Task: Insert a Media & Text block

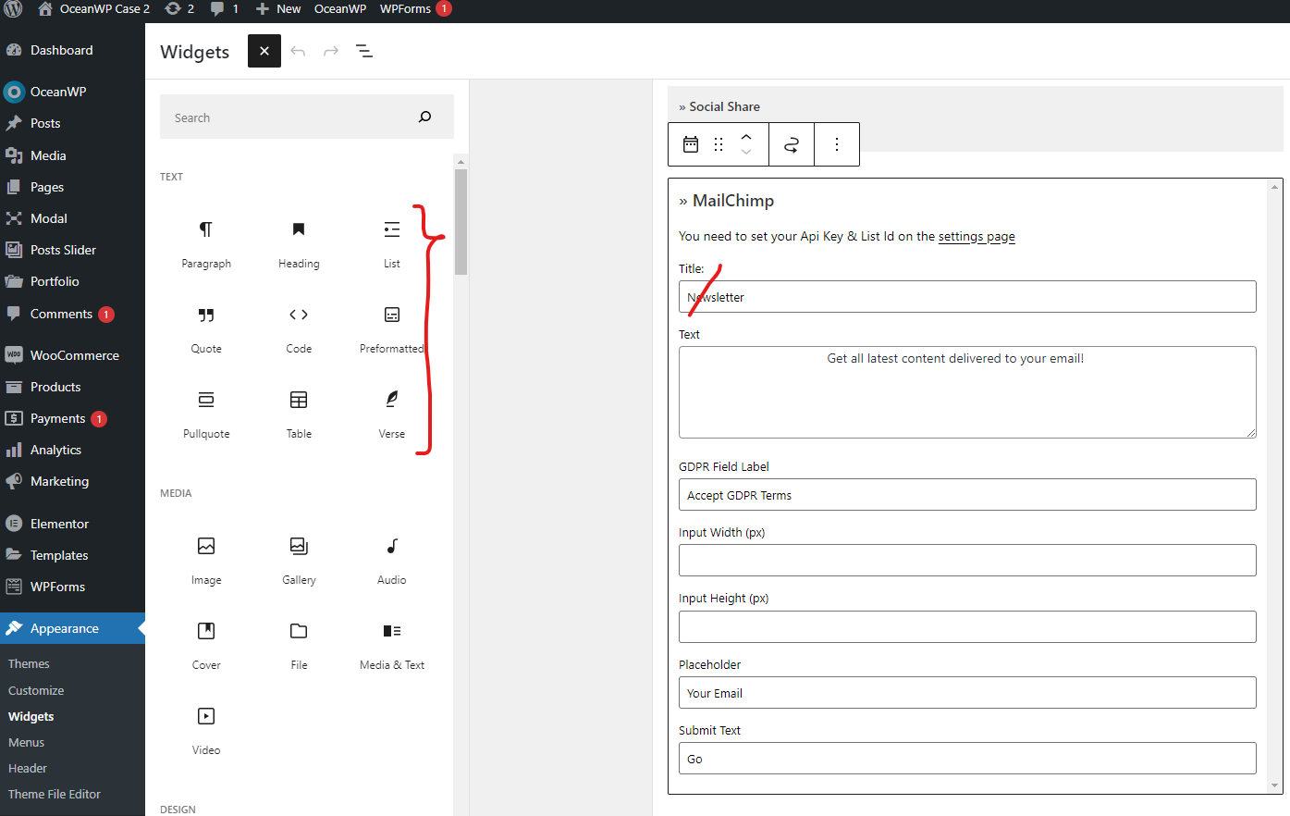Action: coord(392,646)
